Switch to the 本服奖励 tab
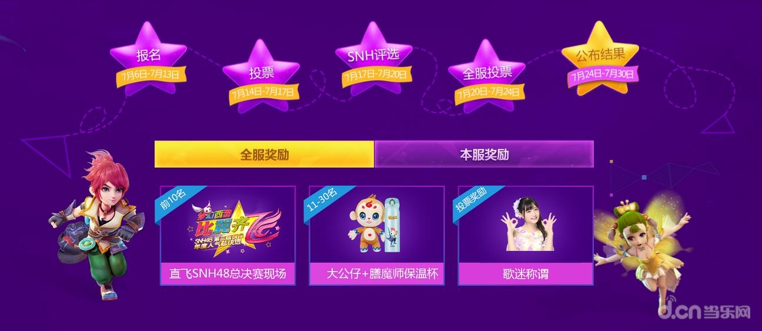The width and height of the screenshot is (762, 331). coord(484,155)
